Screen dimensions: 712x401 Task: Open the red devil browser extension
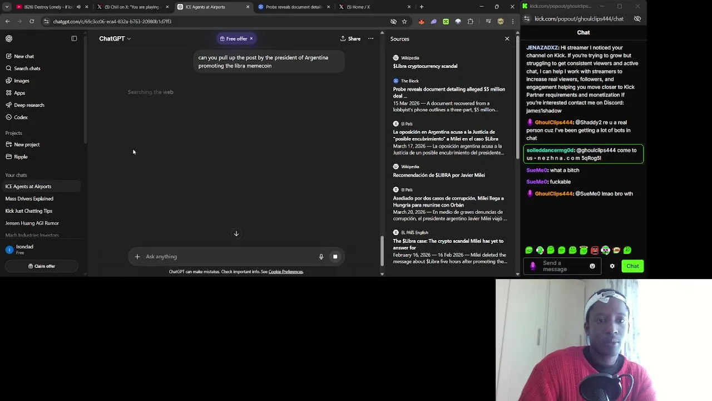421,22
